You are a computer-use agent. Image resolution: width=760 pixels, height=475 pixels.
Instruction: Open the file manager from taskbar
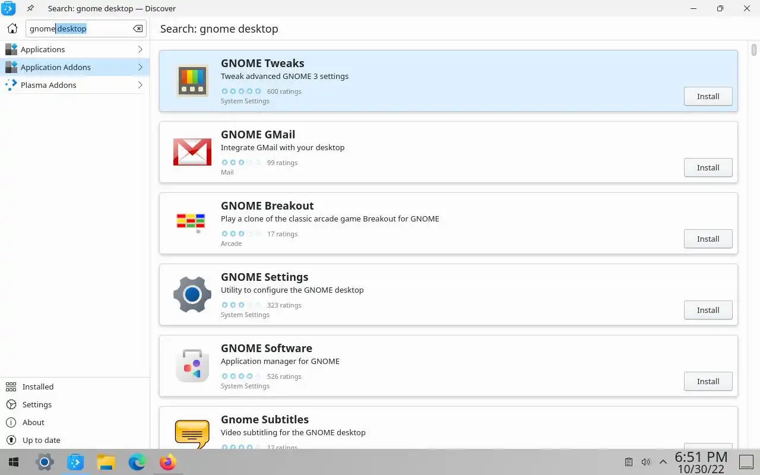click(x=106, y=462)
